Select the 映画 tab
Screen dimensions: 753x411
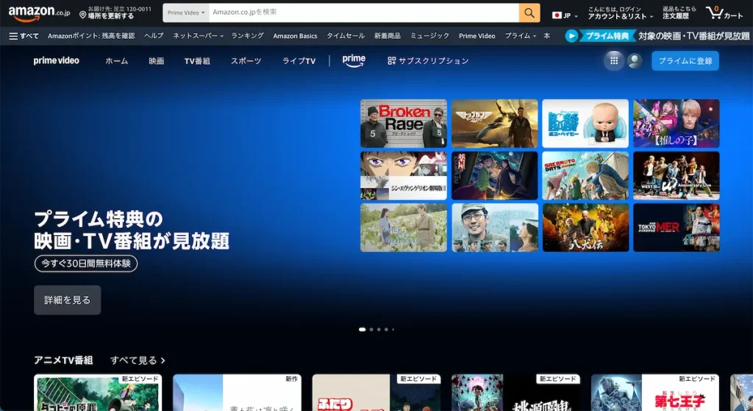click(x=156, y=61)
